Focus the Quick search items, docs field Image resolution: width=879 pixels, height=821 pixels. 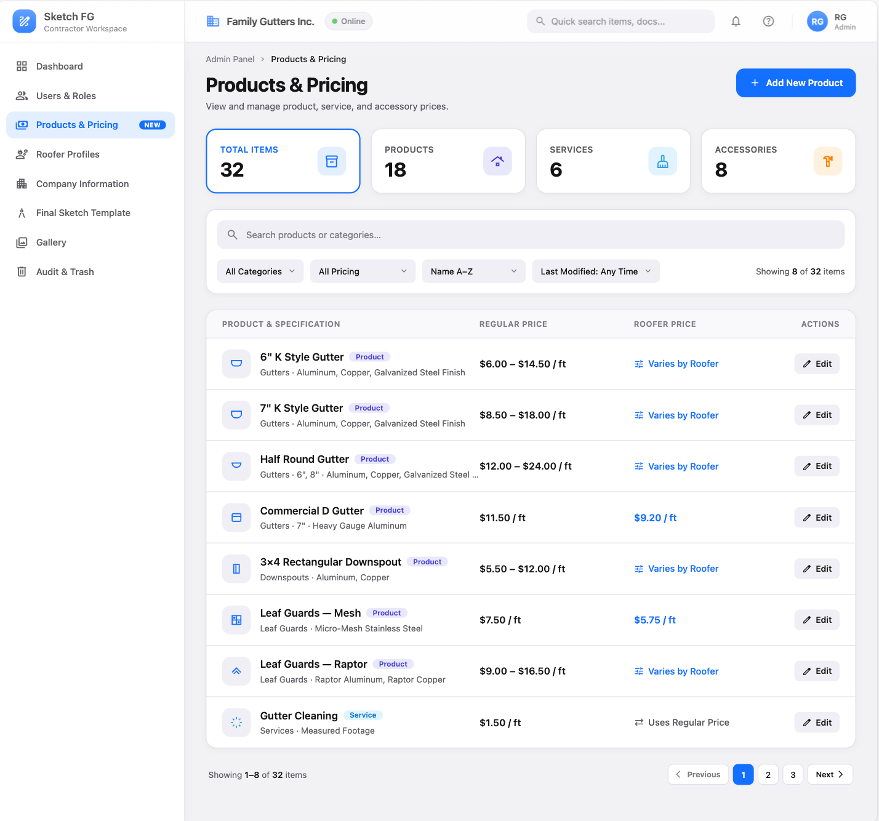pyautogui.click(x=620, y=22)
